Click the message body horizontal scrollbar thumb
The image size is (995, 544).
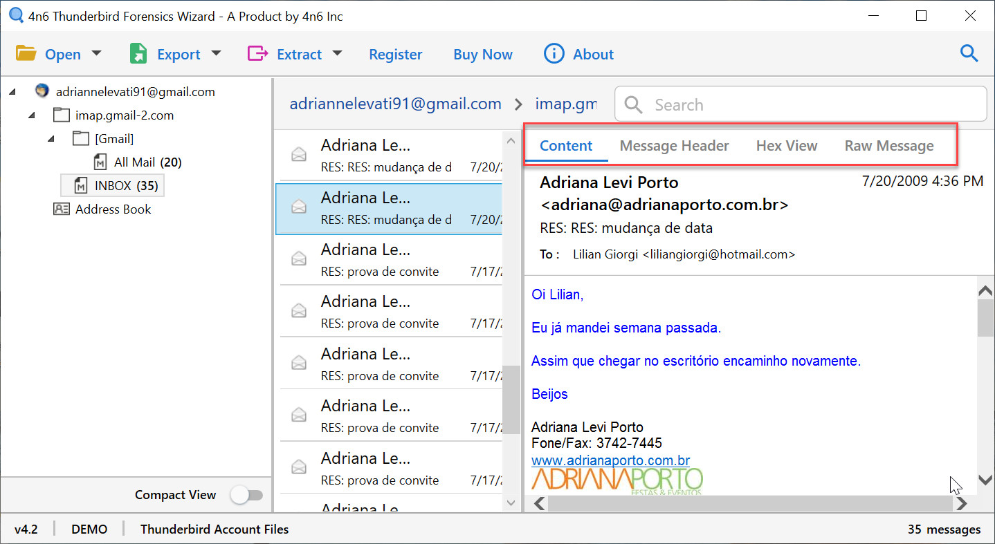pos(749,504)
